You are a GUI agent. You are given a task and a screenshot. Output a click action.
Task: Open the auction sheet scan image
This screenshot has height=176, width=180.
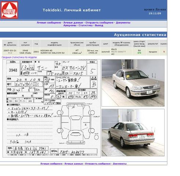coord(52,108)
